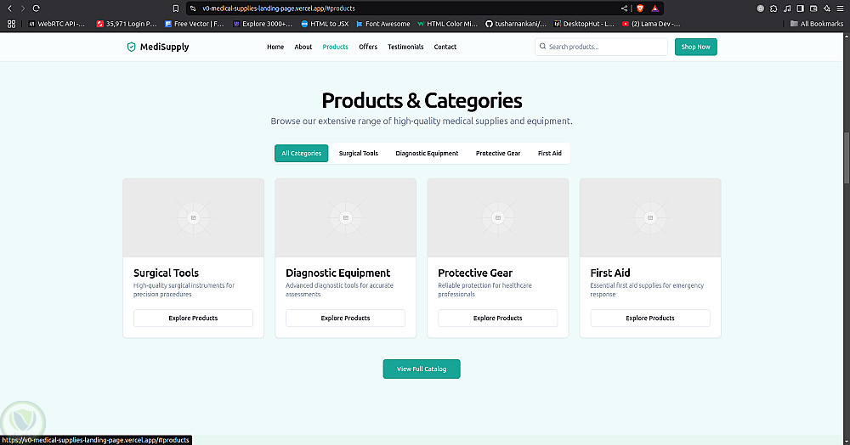Click the MediSupply brand name
Image resolution: width=850 pixels, height=445 pixels.
click(164, 47)
